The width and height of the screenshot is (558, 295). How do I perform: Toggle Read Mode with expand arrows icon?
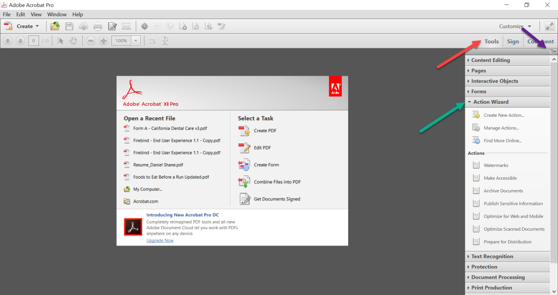point(549,26)
